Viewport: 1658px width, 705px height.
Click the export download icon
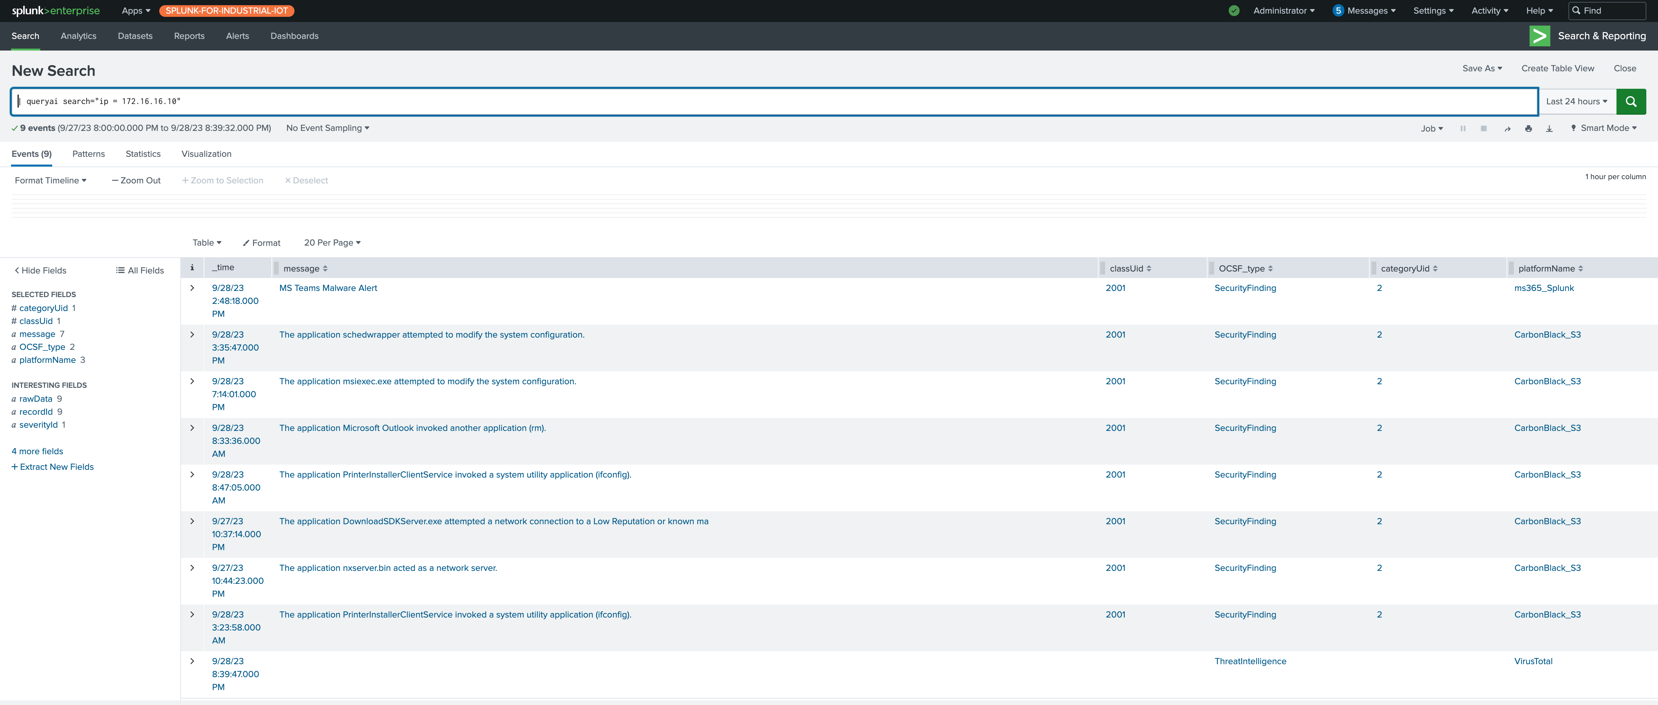pos(1549,129)
